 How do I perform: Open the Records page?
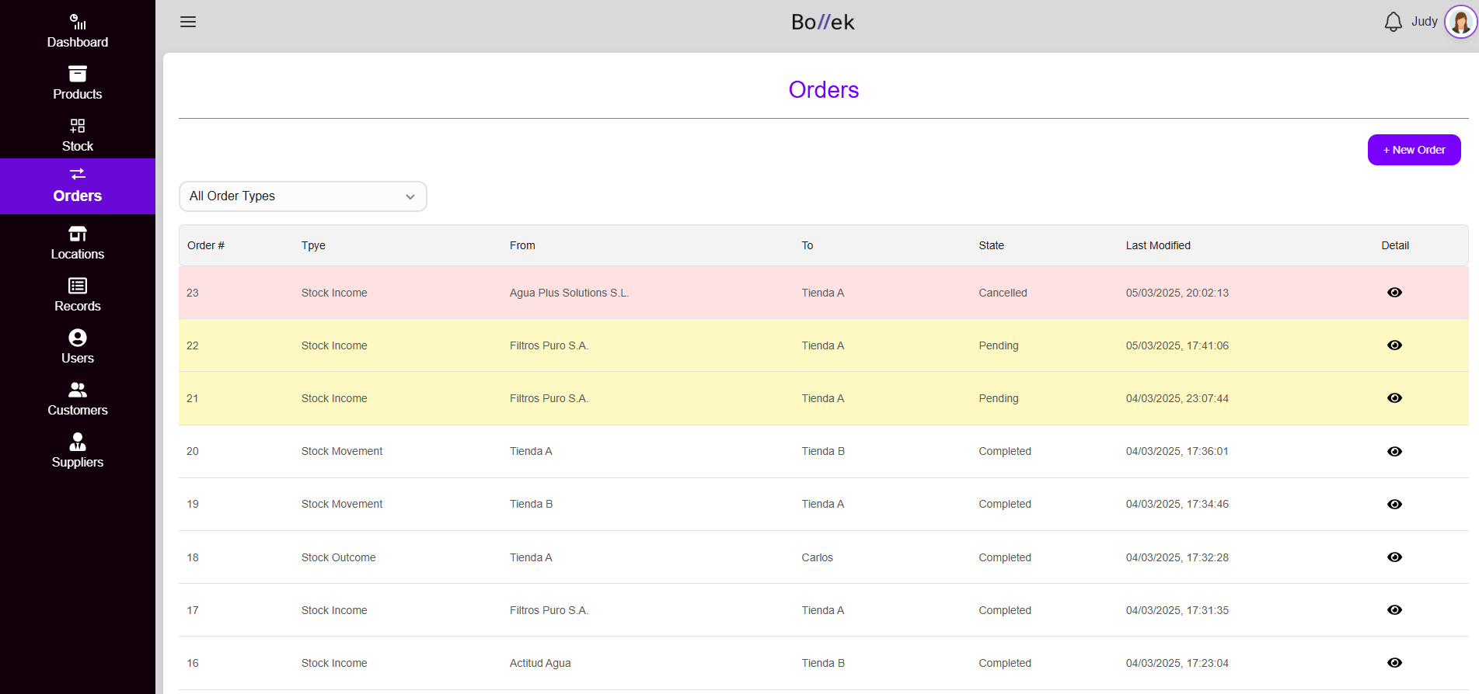(78, 295)
